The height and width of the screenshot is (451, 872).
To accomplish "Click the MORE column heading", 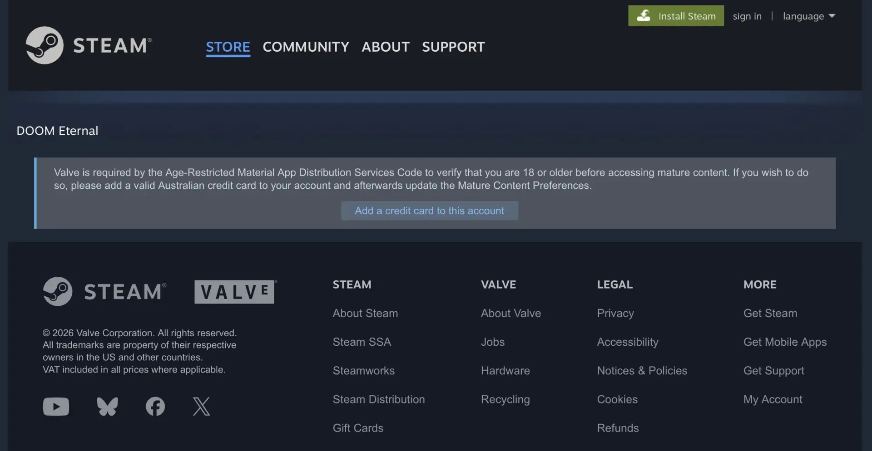I will 760,284.
